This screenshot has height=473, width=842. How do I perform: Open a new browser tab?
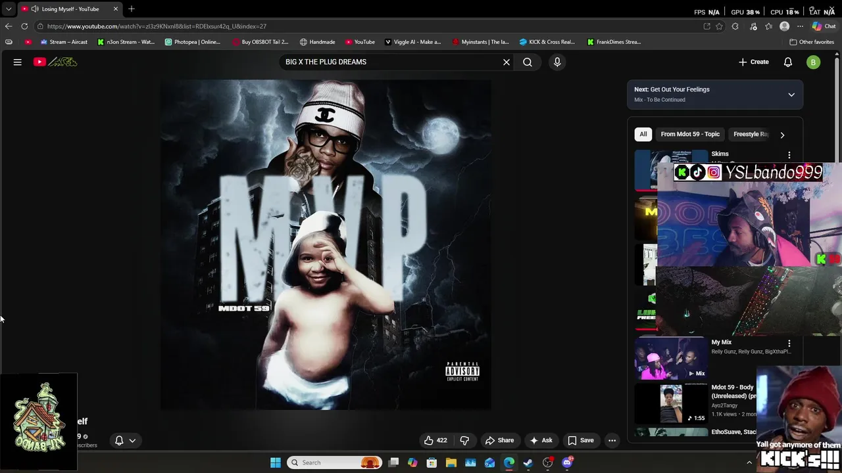pos(132,9)
